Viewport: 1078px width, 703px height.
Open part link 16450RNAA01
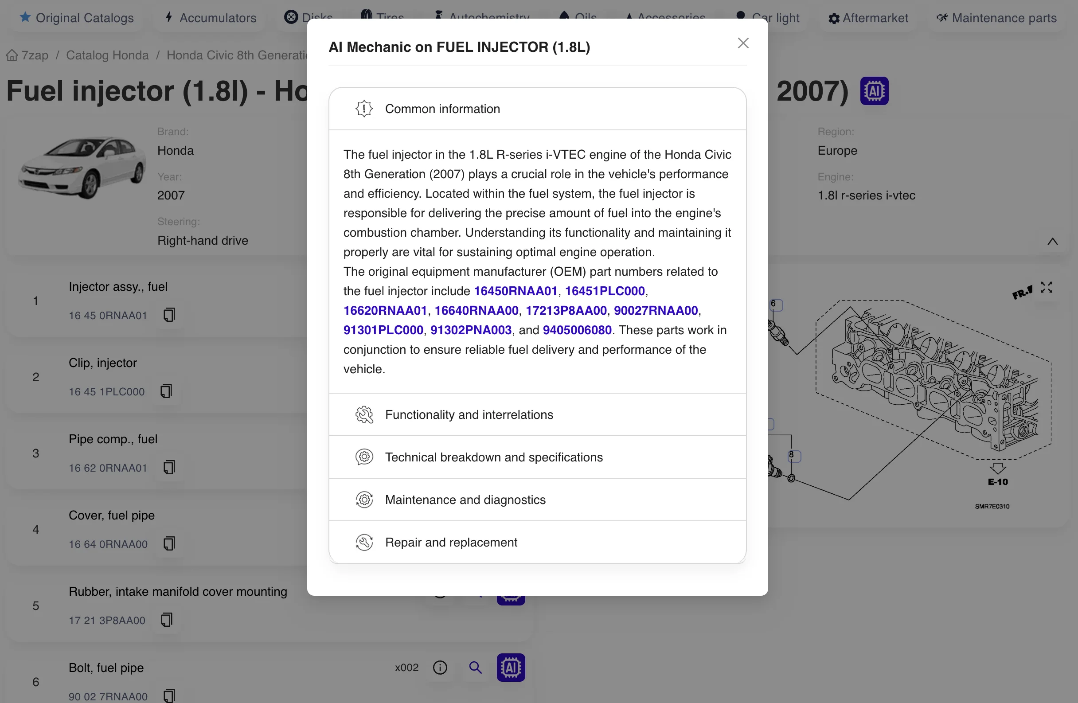(x=515, y=291)
